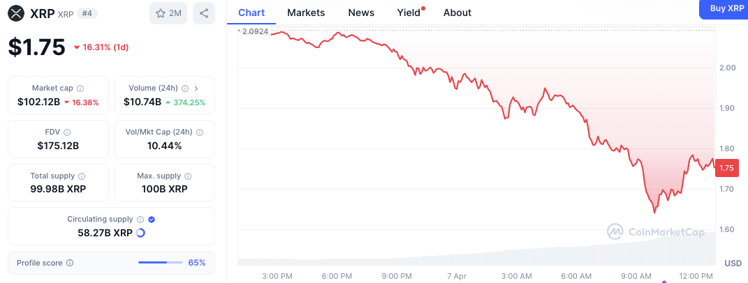Click the Max. supply info icon

point(187,176)
